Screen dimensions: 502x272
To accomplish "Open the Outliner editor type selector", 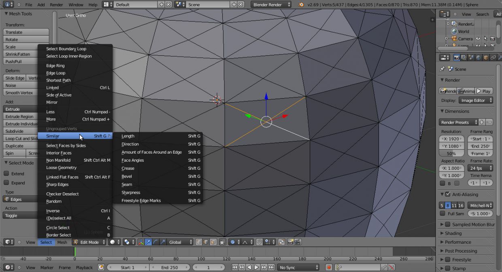I will tap(445, 14).
